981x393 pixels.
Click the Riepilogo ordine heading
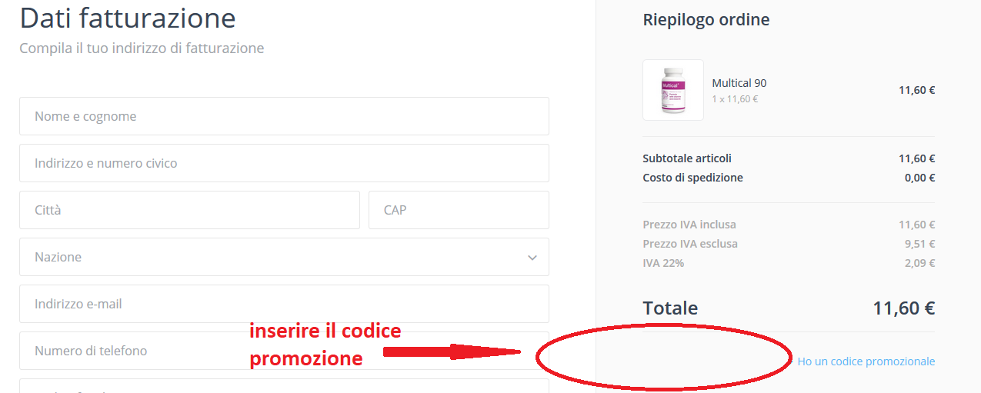pos(706,20)
